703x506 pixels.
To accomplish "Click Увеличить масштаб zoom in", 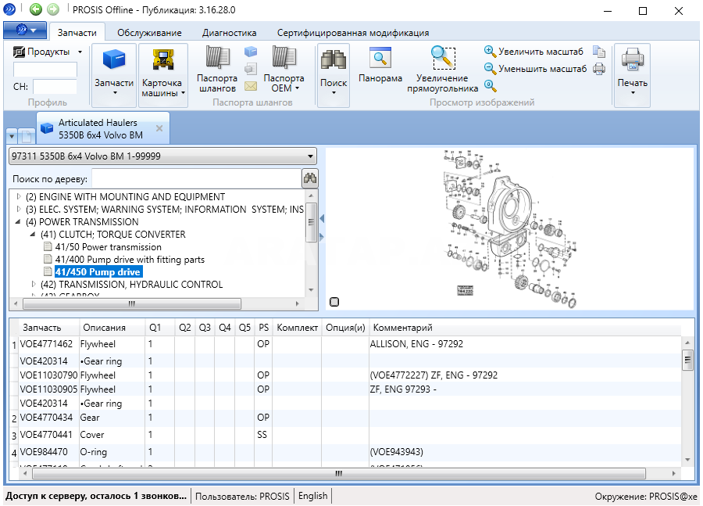I will 533,52.
